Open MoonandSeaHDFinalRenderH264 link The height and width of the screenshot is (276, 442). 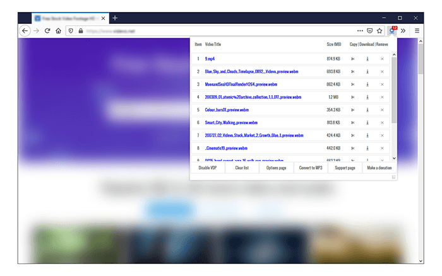tap(241, 84)
